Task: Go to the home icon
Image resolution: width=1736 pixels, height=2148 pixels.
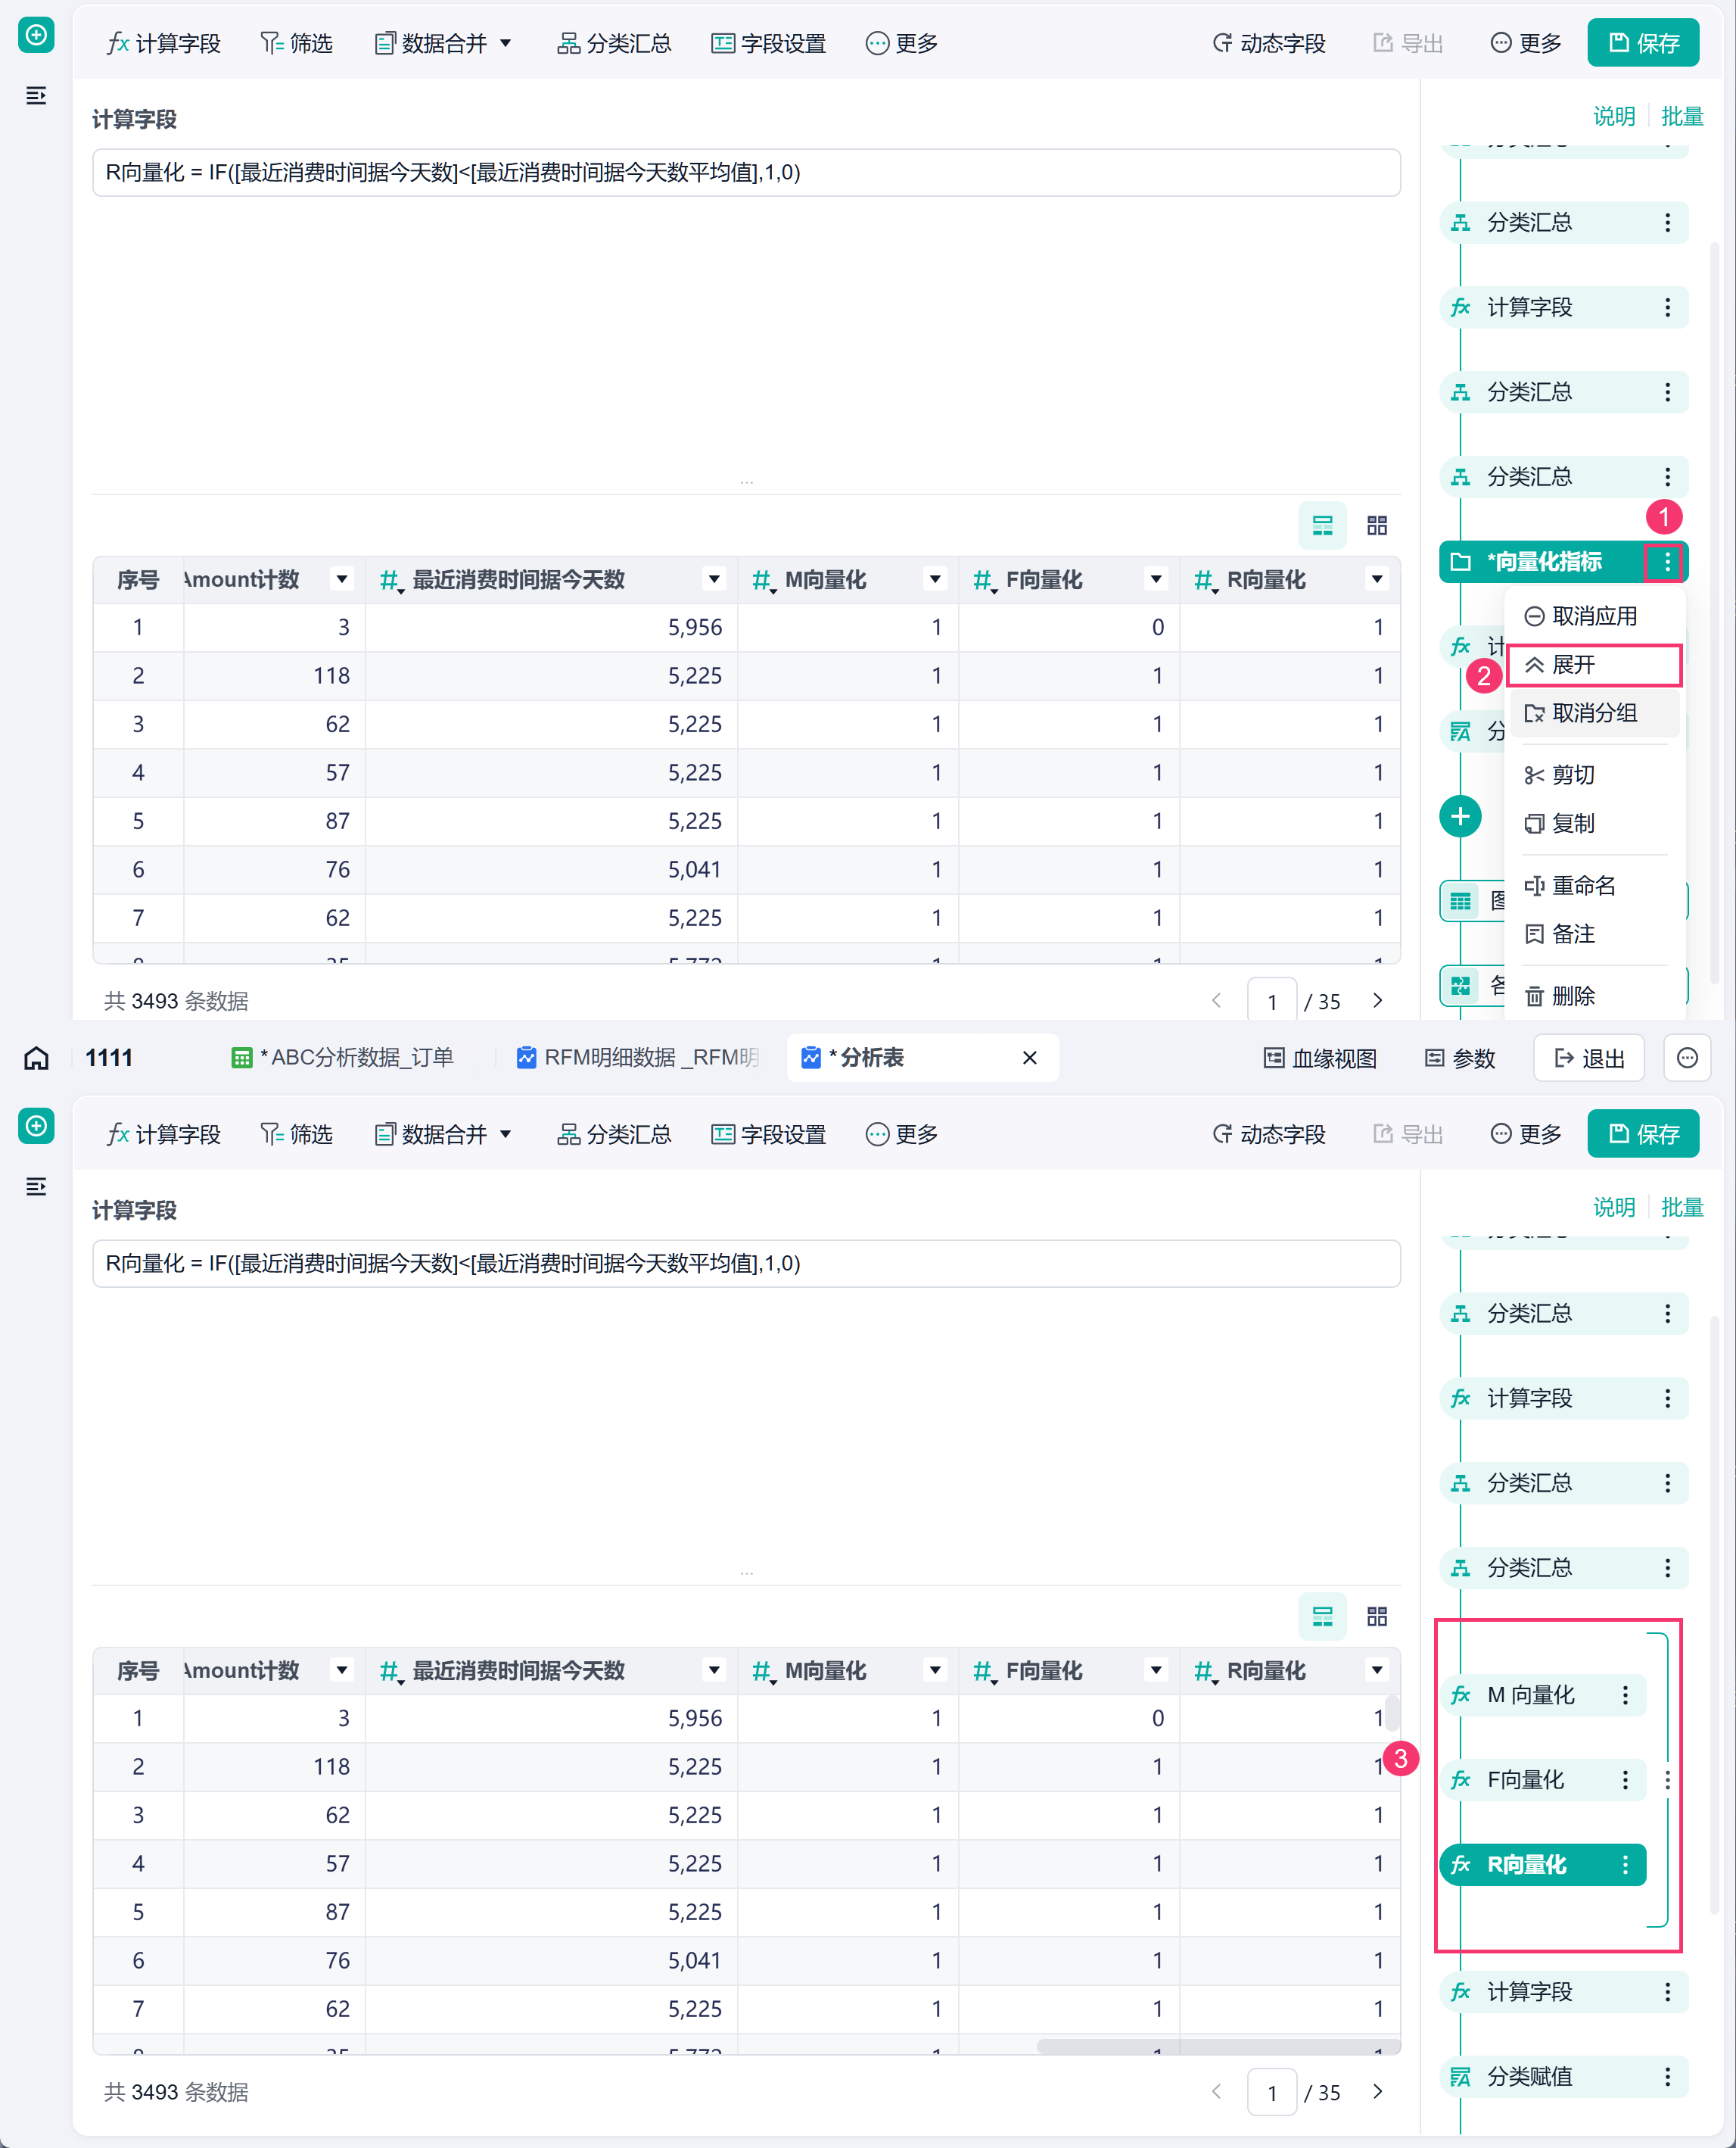Action: point(36,1058)
